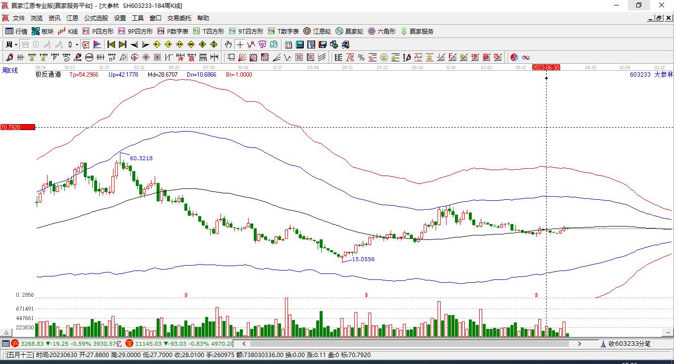Click the yin-yang taiji icon
The height and width of the screenshot is (364, 674).
pos(514,57)
